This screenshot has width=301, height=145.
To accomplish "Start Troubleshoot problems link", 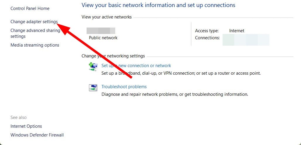I will pos(124,87).
